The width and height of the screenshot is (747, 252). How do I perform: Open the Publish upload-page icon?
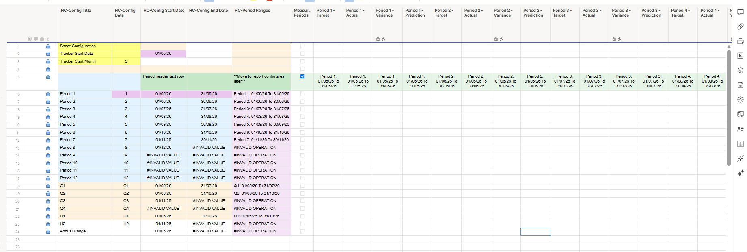click(741, 85)
